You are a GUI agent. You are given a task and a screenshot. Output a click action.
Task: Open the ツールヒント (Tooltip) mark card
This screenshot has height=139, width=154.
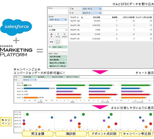point(58,42)
